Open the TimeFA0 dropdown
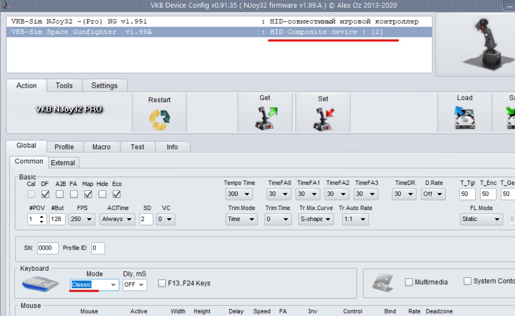The width and height of the screenshot is (515, 316). point(279,194)
